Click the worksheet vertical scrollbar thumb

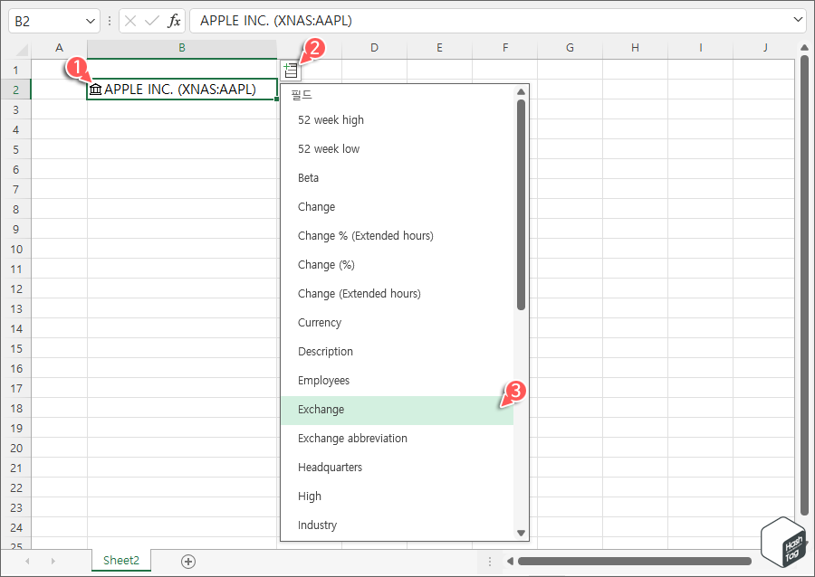click(x=805, y=286)
